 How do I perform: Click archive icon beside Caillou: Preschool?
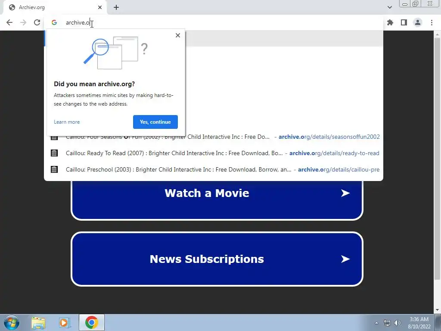(54, 169)
